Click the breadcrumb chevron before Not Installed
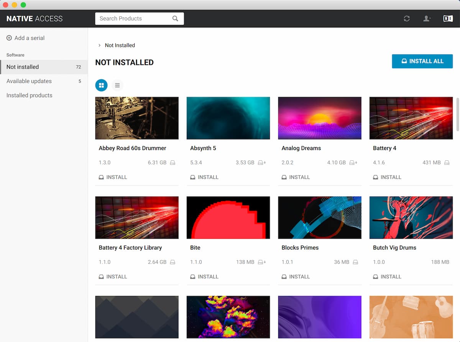This screenshot has height=342, width=460. (x=99, y=45)
